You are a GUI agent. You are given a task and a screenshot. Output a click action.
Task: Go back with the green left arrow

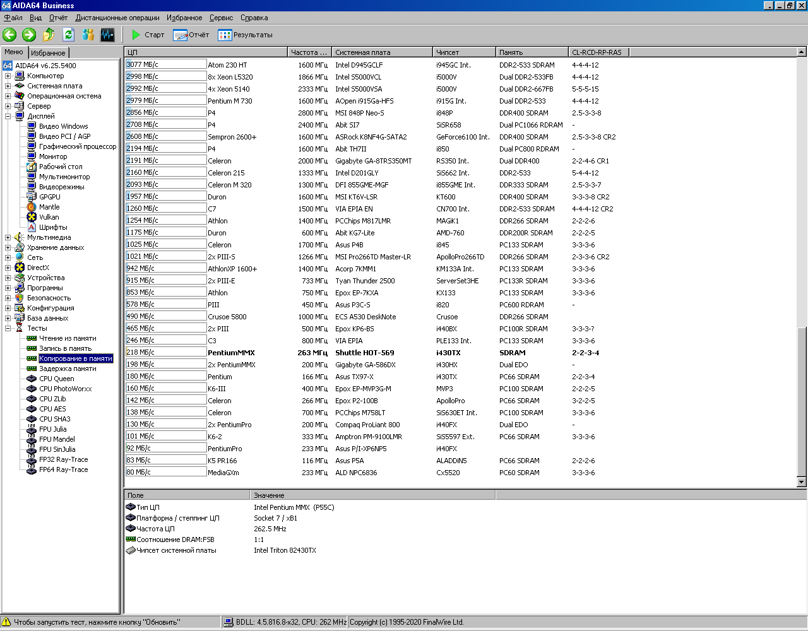(9, 35)
